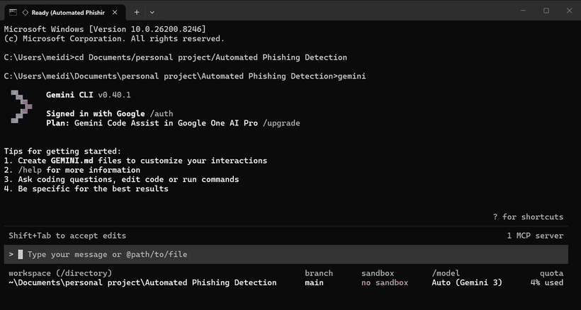The width and height of the screenshot is (581, 310).
Task: Click tip 3 'Ask coding questions' line
Action: pos(122,179)
